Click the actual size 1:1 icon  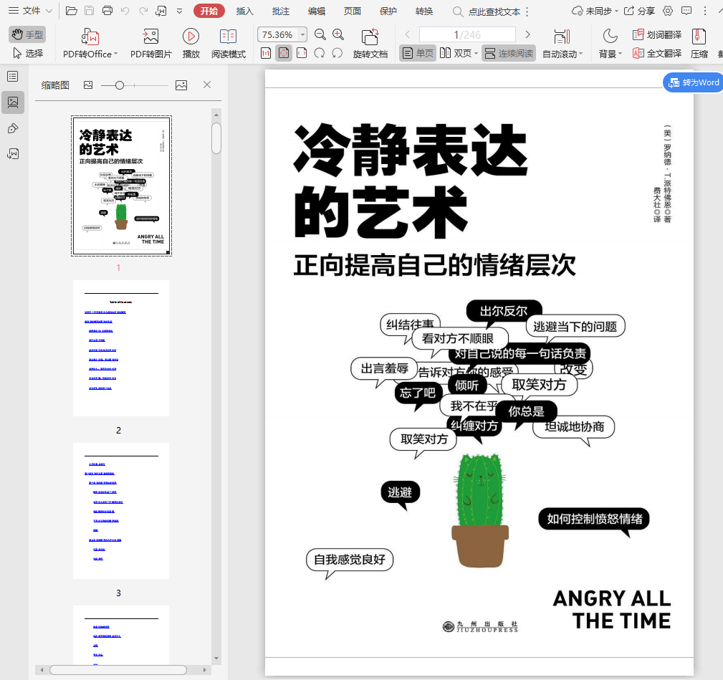pos(266,53)
